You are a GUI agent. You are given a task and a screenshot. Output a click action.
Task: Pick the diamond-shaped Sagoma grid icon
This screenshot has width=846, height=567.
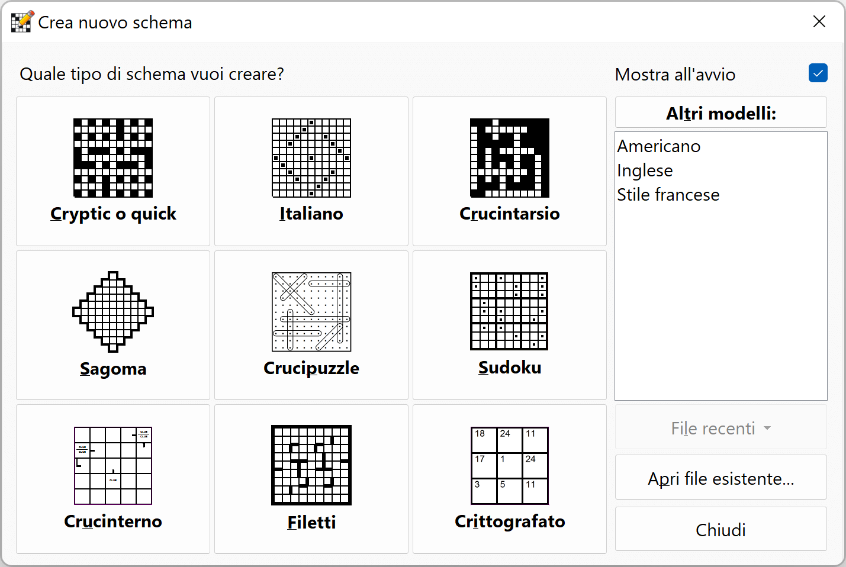click(x=112, y=312)
